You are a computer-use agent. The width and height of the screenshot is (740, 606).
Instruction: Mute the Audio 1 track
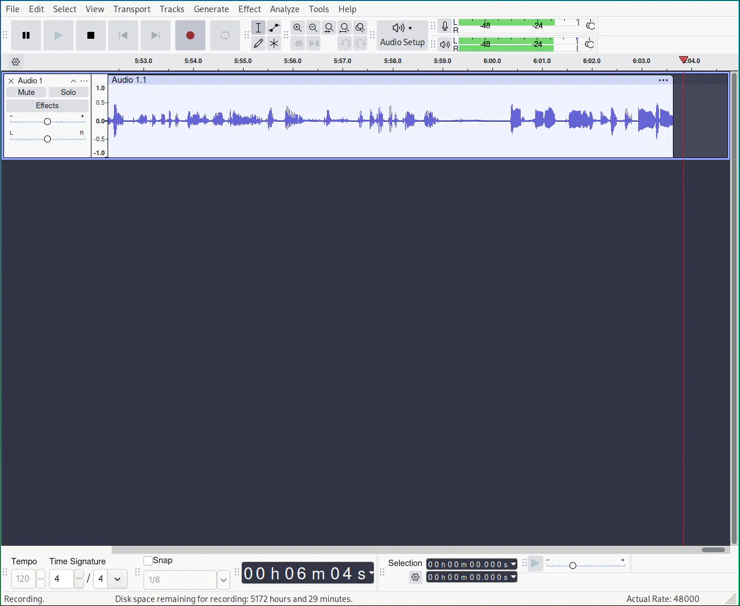(x=25, y=91)
